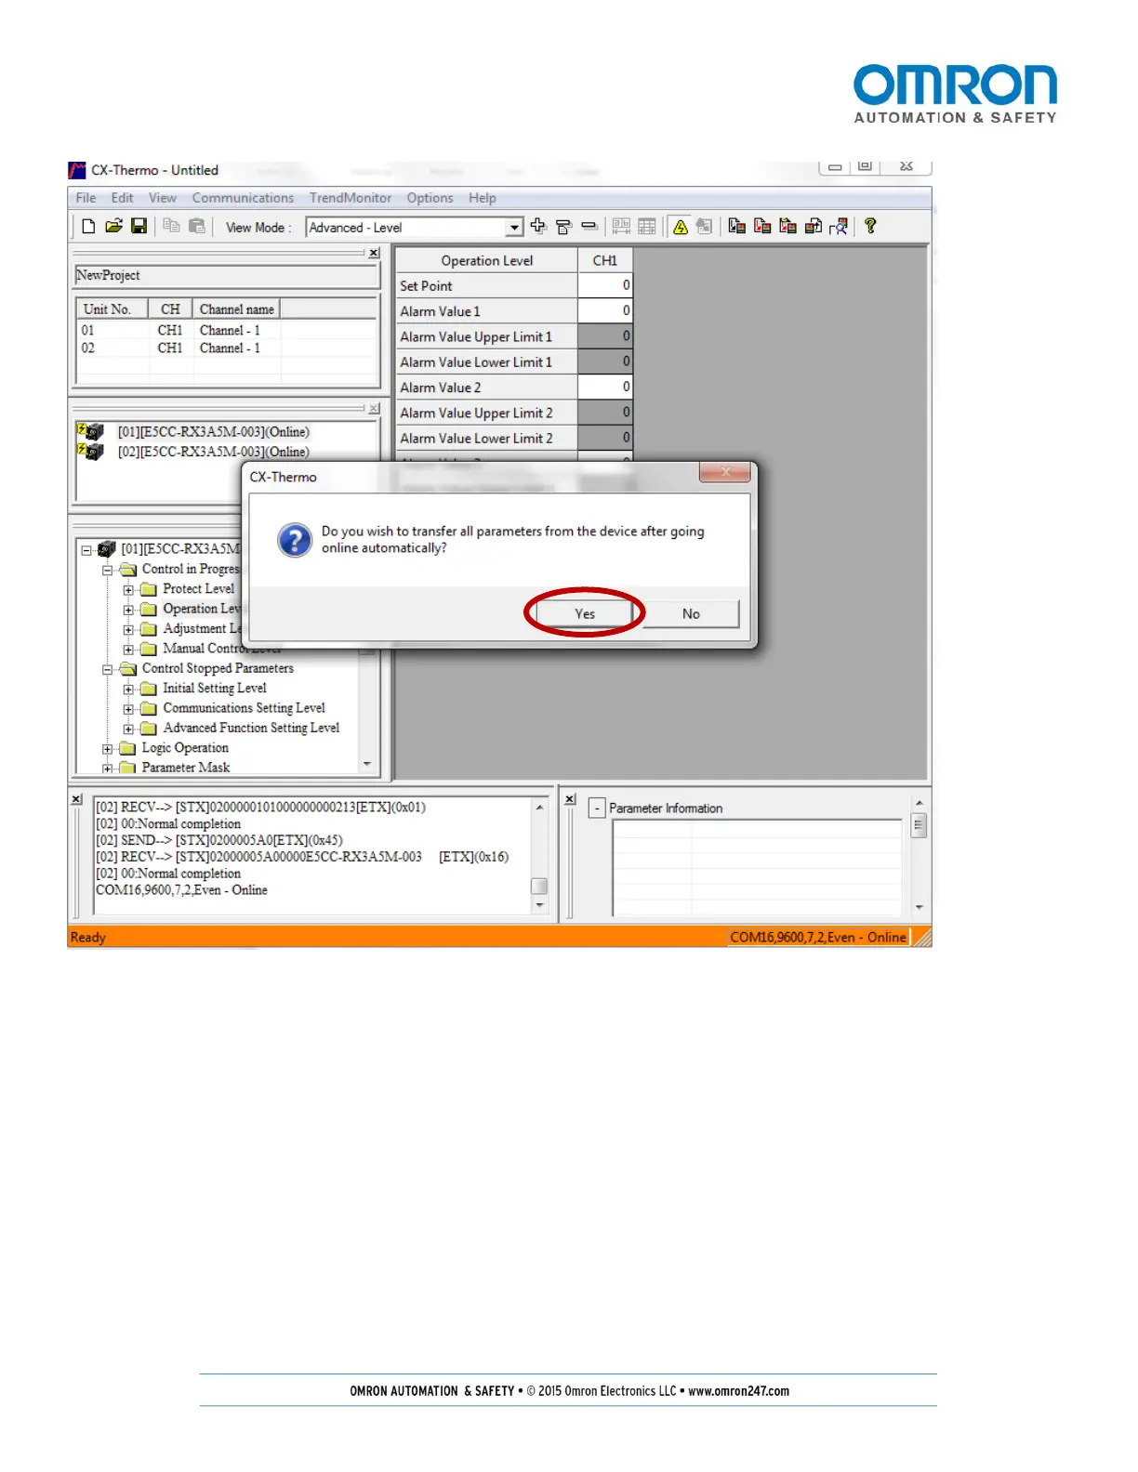Click the yellow question mark help icon
Screen dimensions: 1138x1472
(x=870, y=226)
